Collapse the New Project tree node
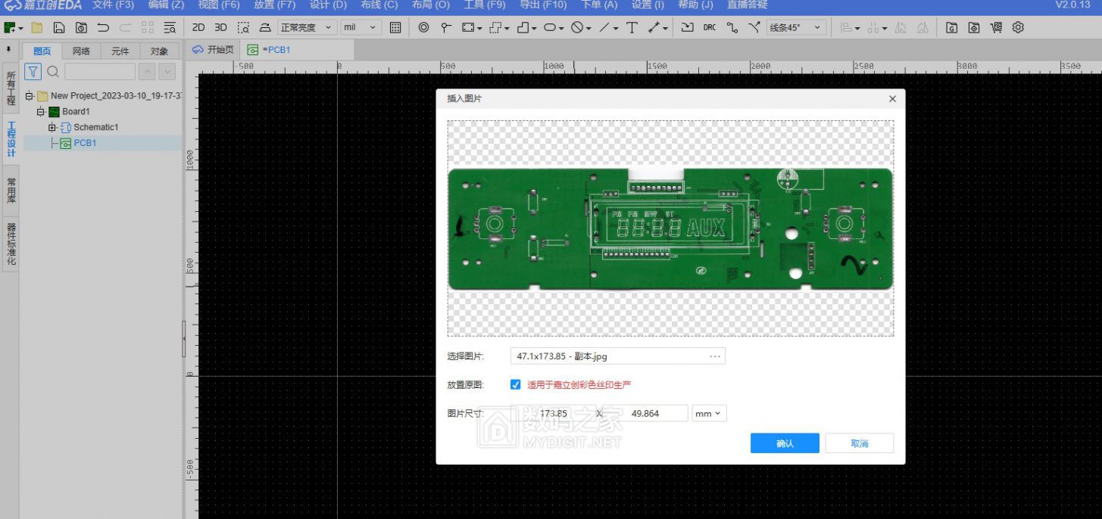Screen dimensions: 1102x519 coord(29,96)
